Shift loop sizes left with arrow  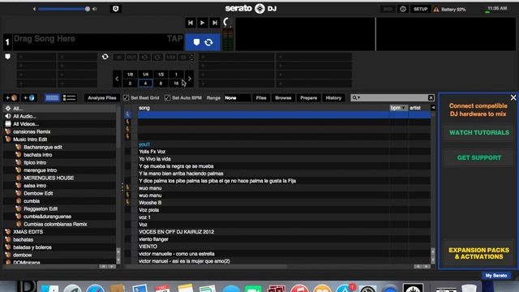pos(117,79)
